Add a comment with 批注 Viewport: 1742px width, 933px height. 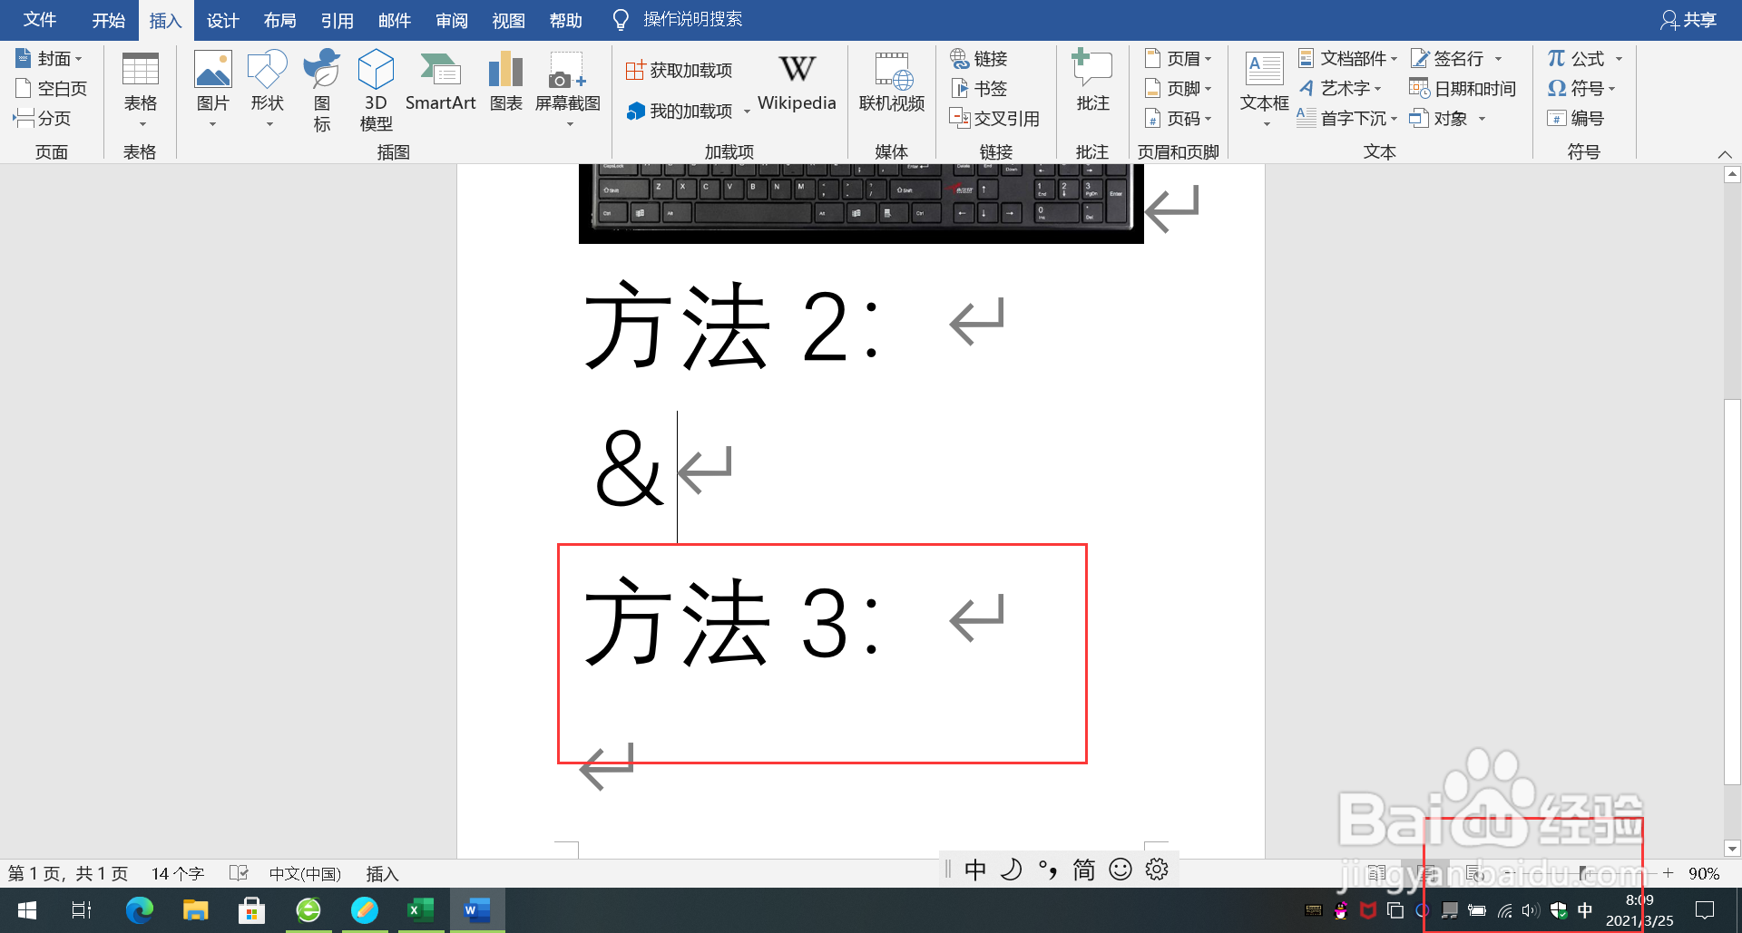pyautogui.click(x=1091, y=86)
